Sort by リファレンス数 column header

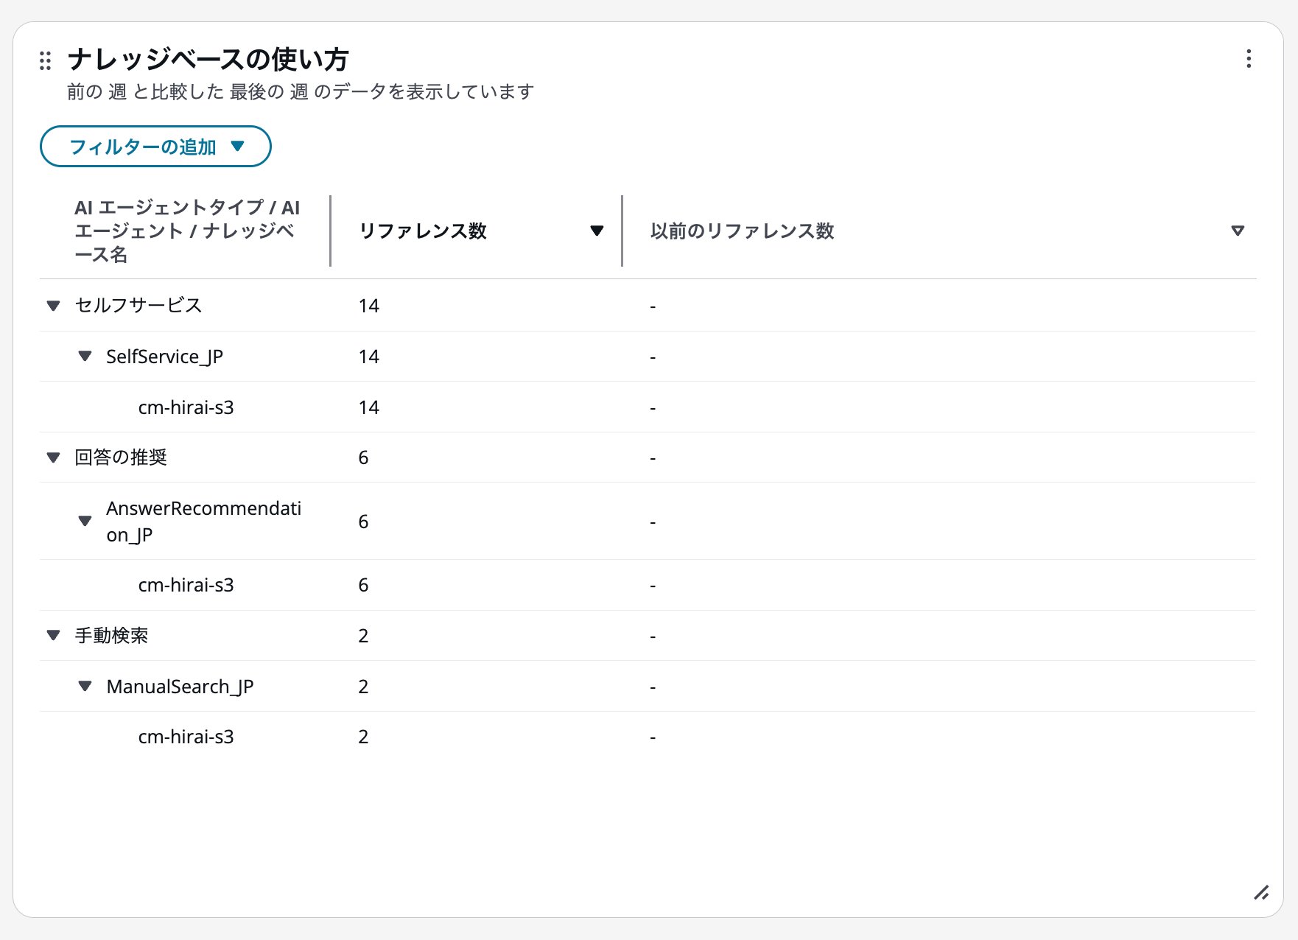tap(424, 231)
